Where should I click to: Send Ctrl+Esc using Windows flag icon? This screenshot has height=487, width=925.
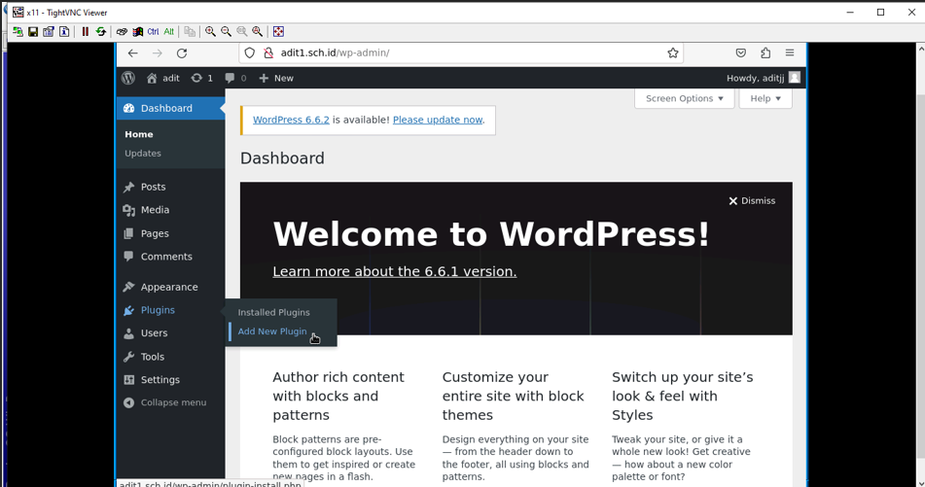click(x=137, y=32)
